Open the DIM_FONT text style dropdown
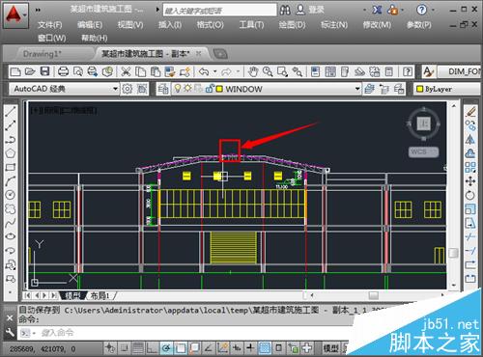 (x=460, y=71)
